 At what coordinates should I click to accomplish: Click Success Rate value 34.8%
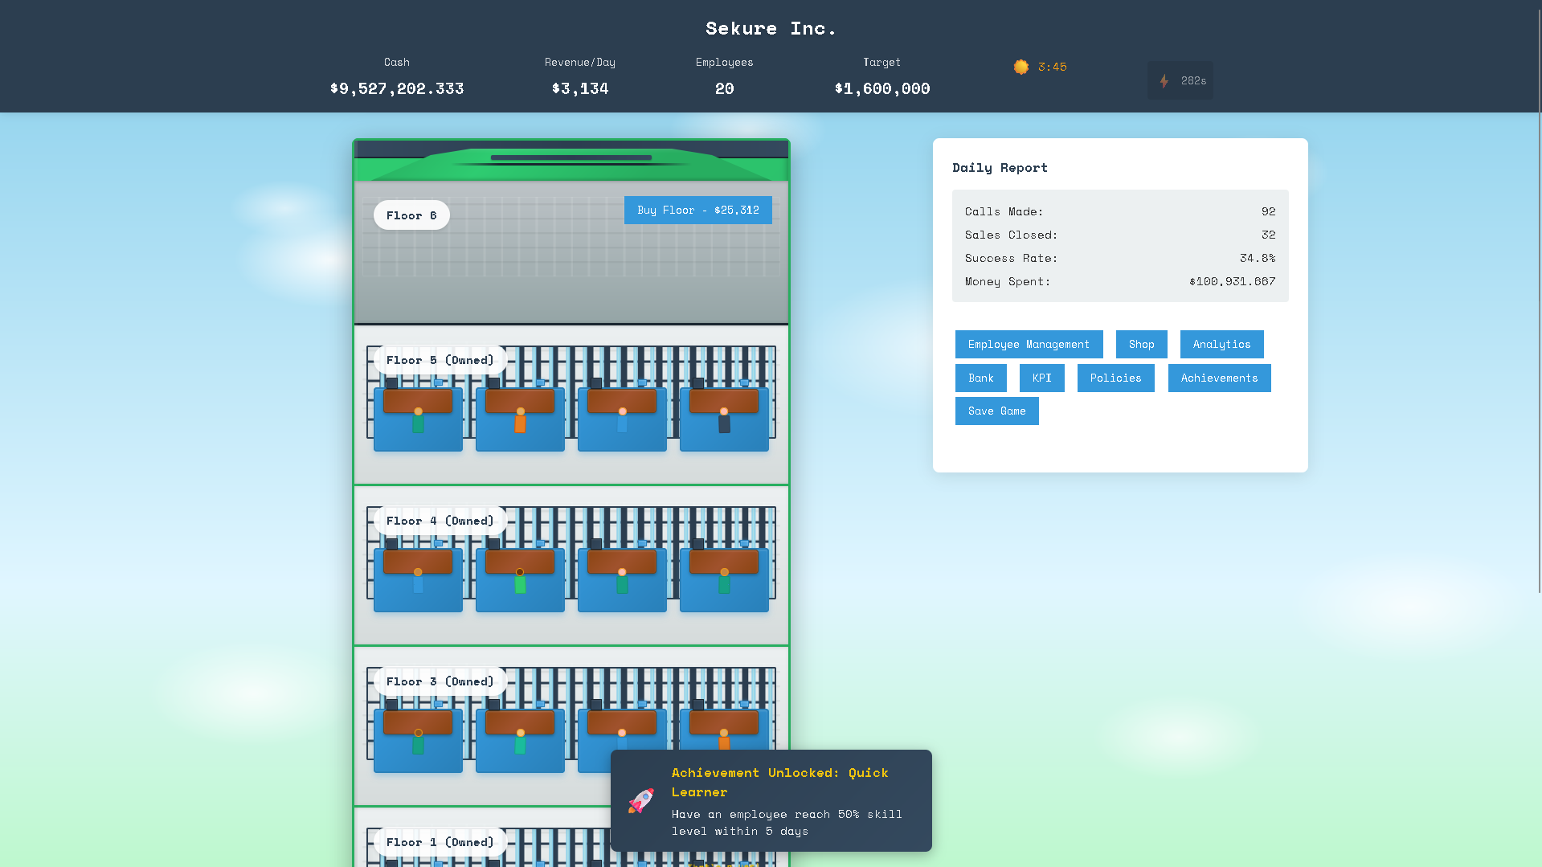[x=1258, y=258]
